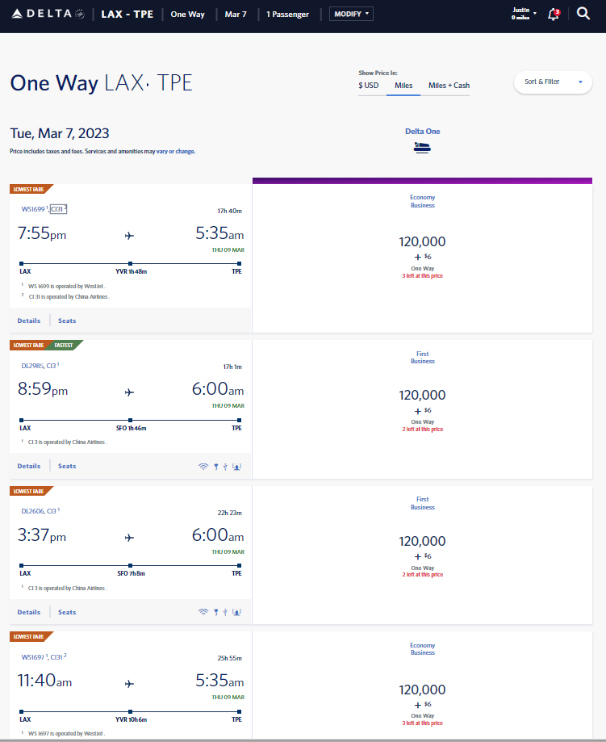View Details for the WS1699 flight

(28, 320)
